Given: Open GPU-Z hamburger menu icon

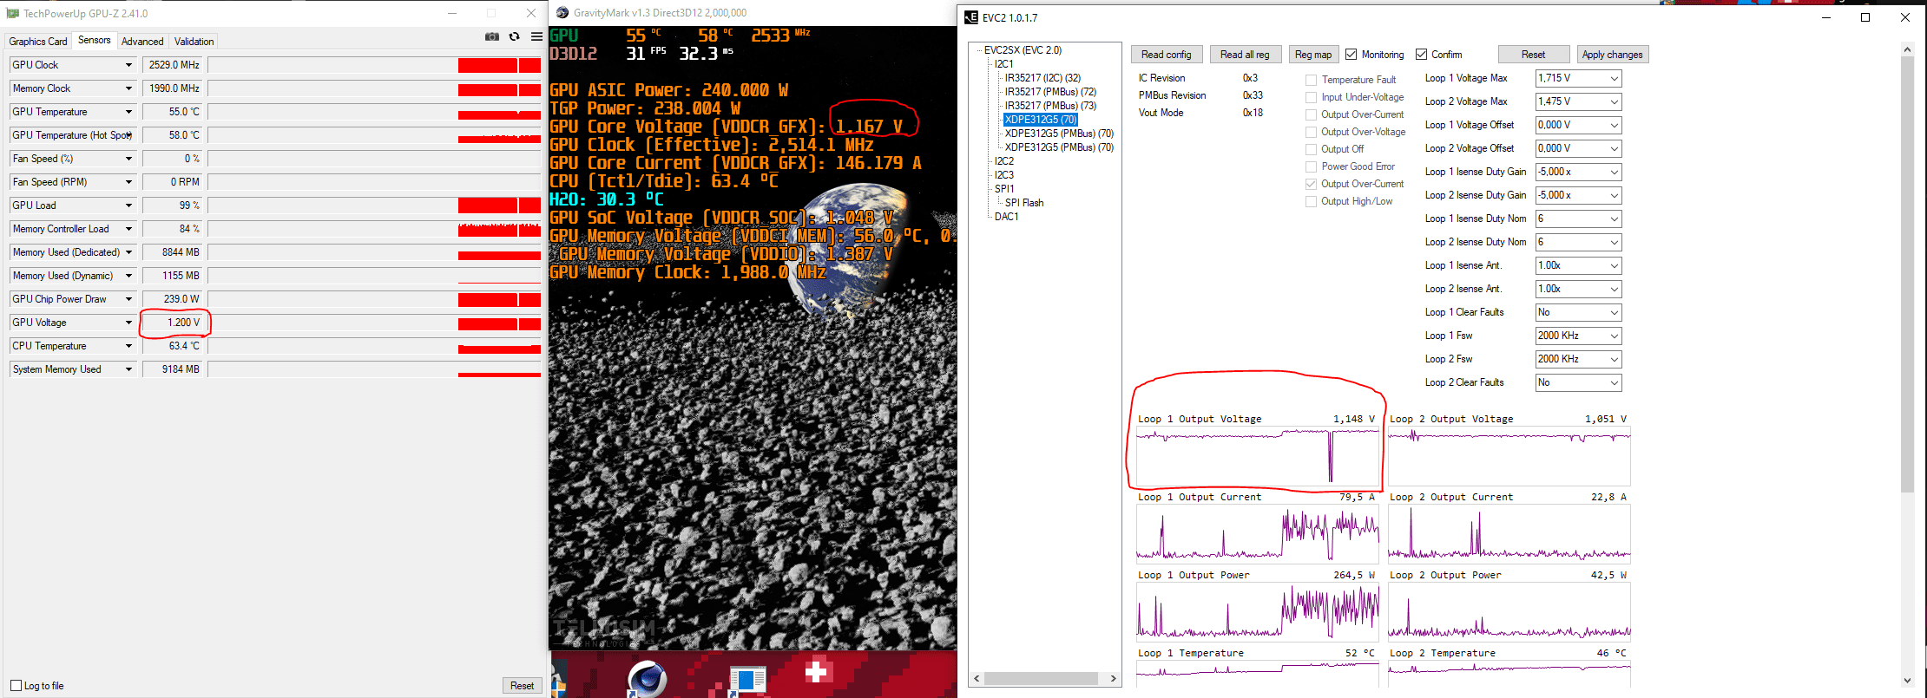Looking at the screenshot, I should (536, 36).
